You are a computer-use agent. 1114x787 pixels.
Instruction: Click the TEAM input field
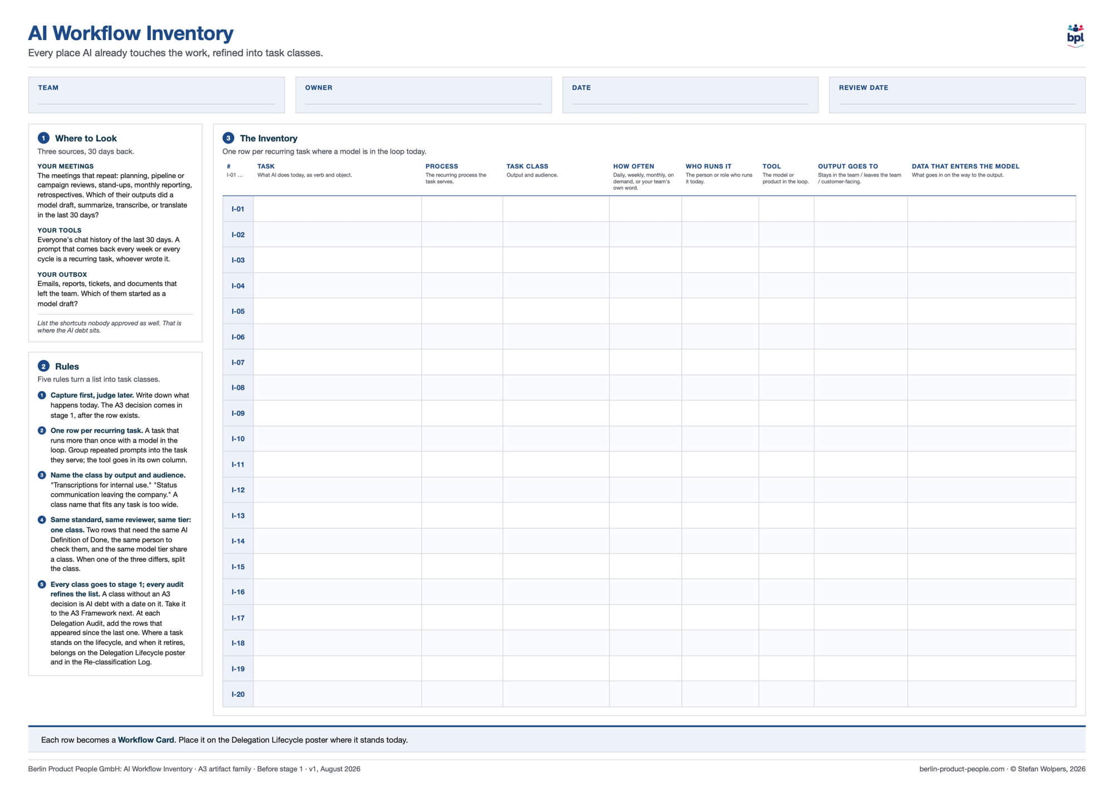click(157, 95)
